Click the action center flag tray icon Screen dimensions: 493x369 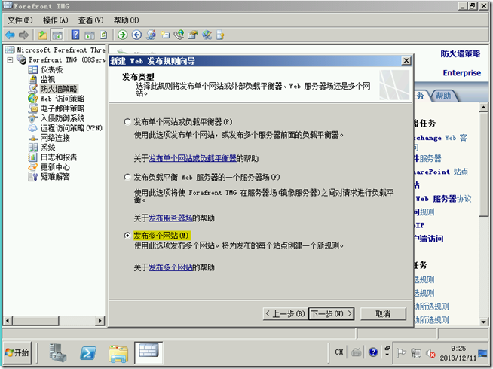401,353
